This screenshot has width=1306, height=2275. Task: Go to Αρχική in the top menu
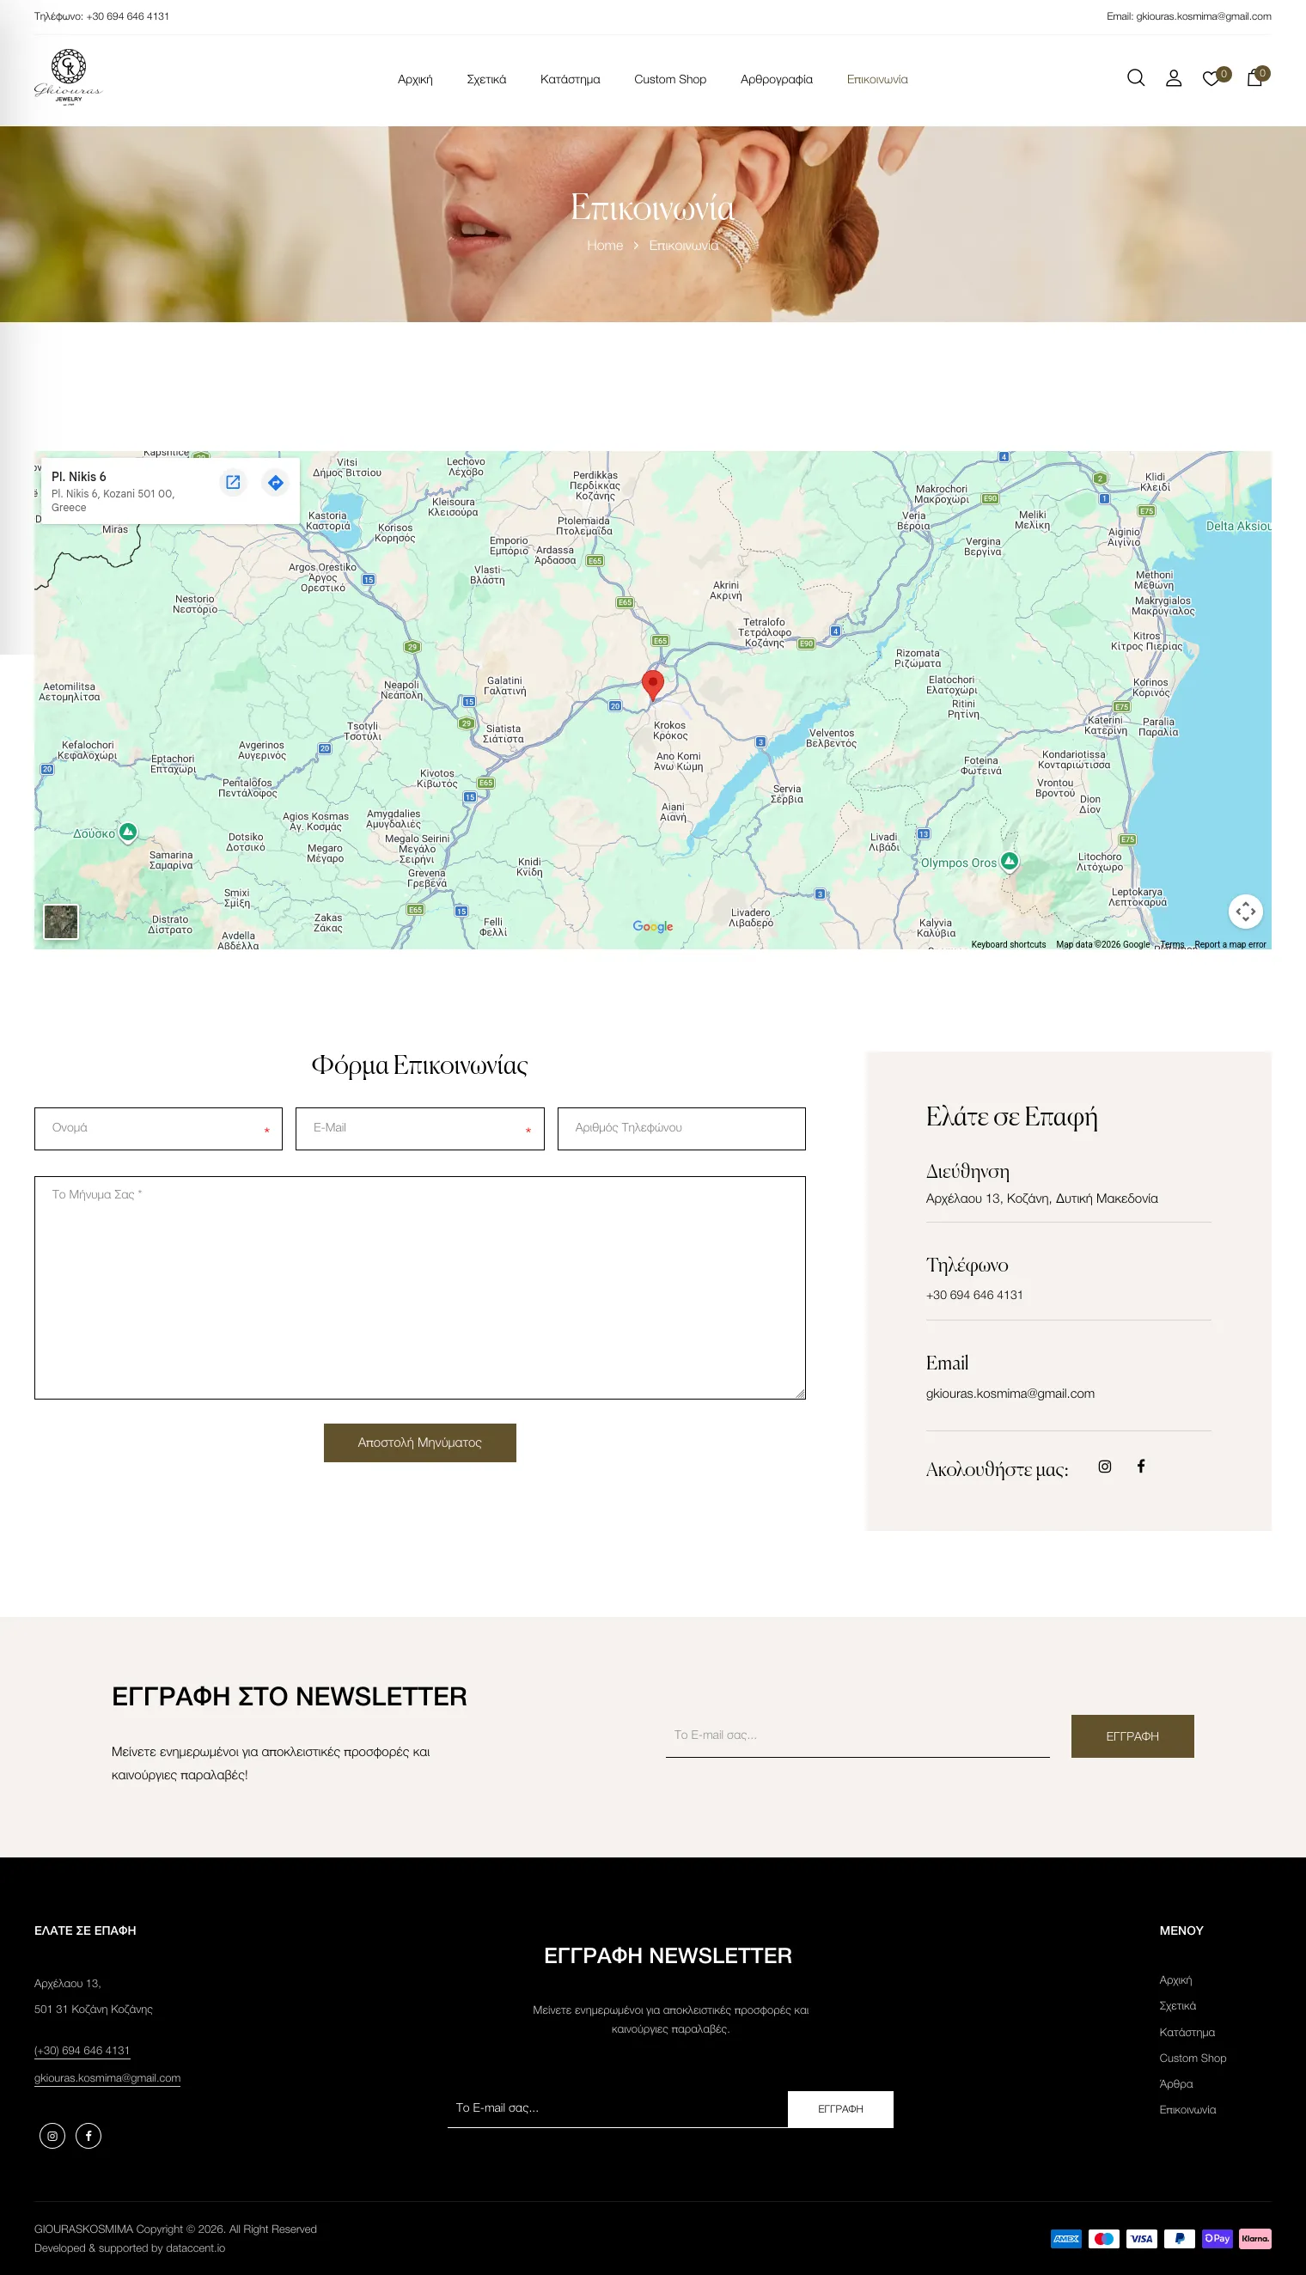[x=415, y=79]
